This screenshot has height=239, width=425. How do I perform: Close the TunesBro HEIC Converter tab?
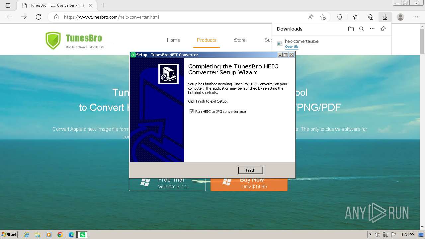pos(90,5)
